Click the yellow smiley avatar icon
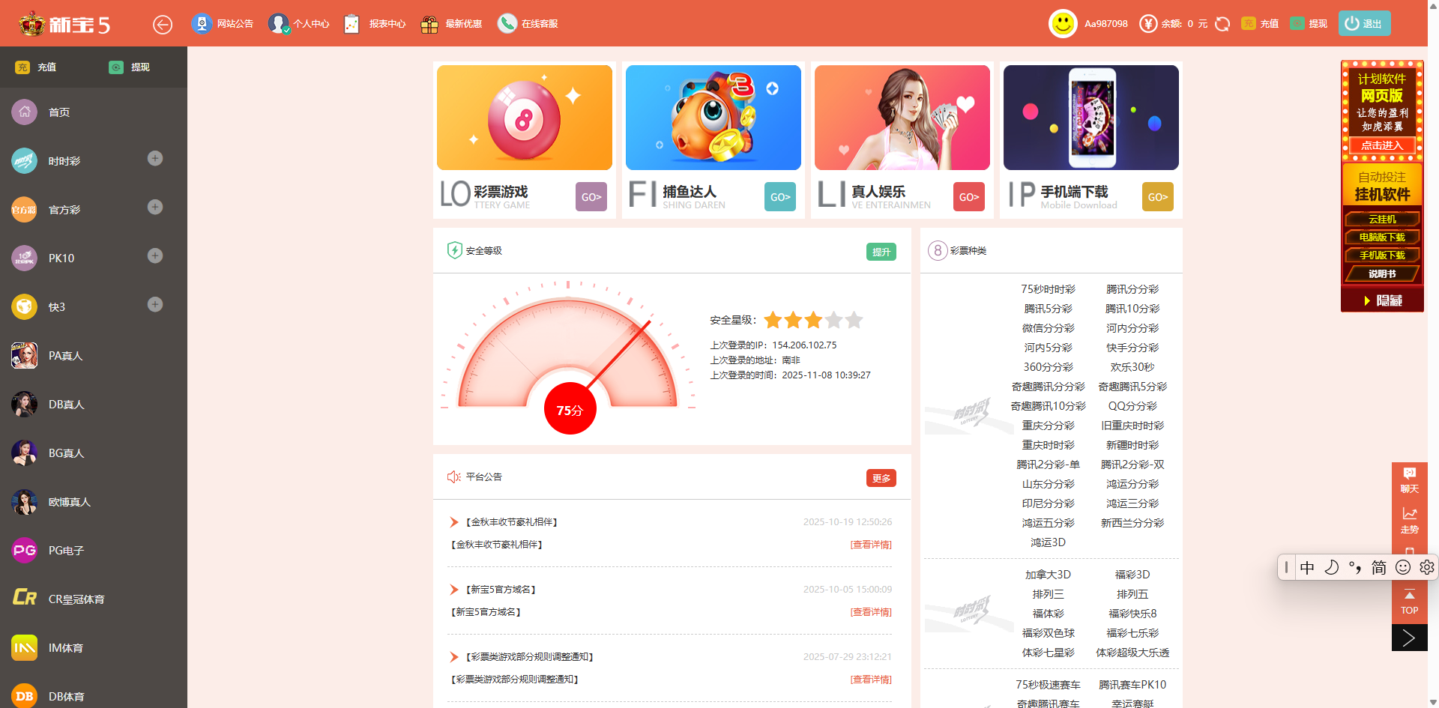Screen dimensions: 1439x708 [1062, 24]
